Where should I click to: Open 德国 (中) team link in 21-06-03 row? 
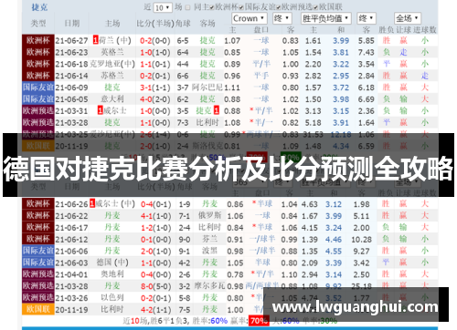(112, 263)
